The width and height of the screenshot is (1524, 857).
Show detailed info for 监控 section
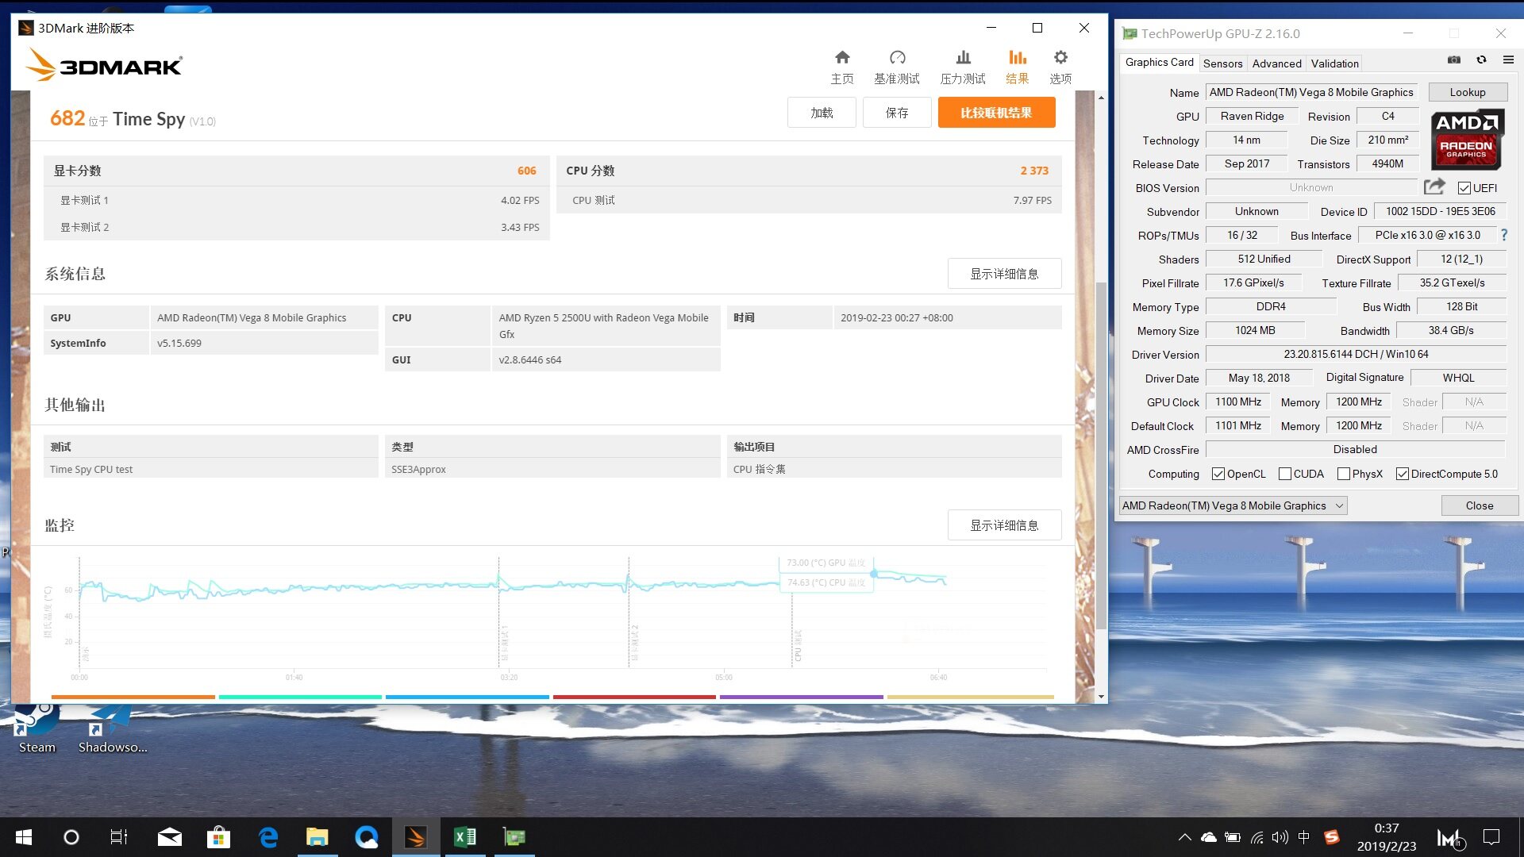[1004, 525]
